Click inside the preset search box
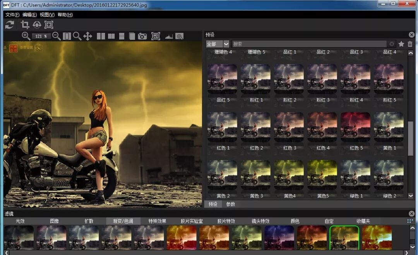 tap(310, 44)
